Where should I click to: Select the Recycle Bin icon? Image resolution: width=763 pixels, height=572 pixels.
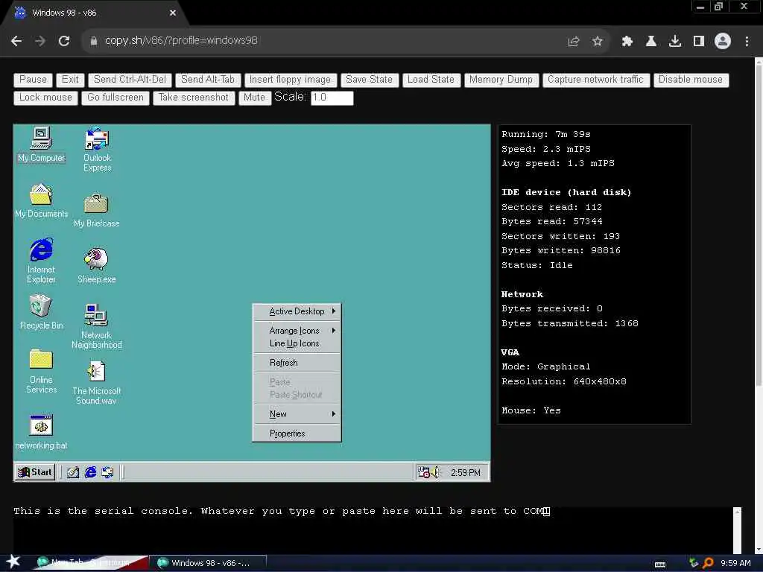[x=42, y=312]
